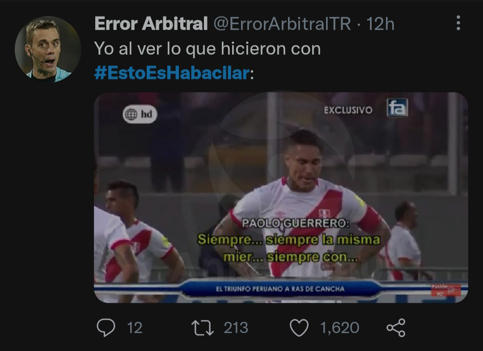Click the share icon

(396, 328)
